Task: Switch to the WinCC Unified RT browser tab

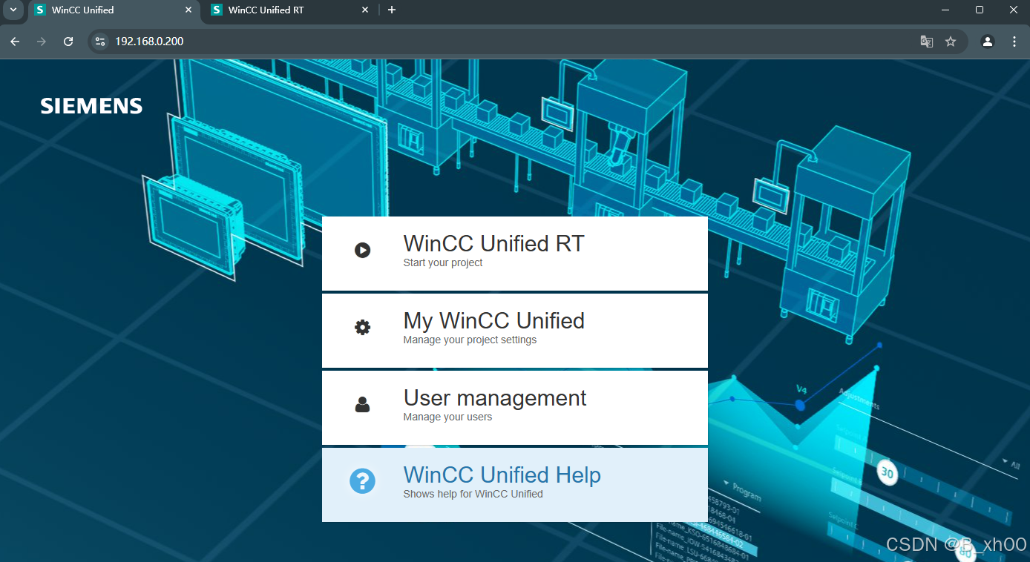Action: click(289, 10)
